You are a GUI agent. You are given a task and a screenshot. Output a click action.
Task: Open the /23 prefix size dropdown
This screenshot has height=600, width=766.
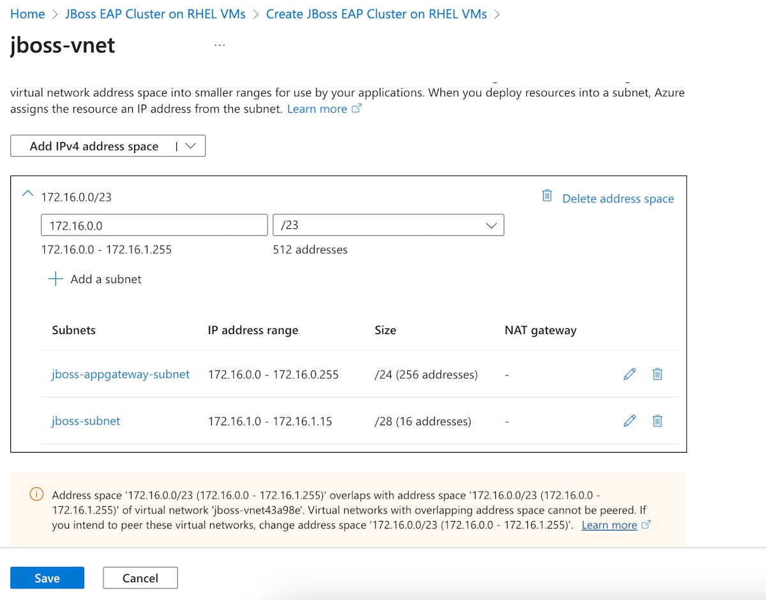click(x=388, y=225)
